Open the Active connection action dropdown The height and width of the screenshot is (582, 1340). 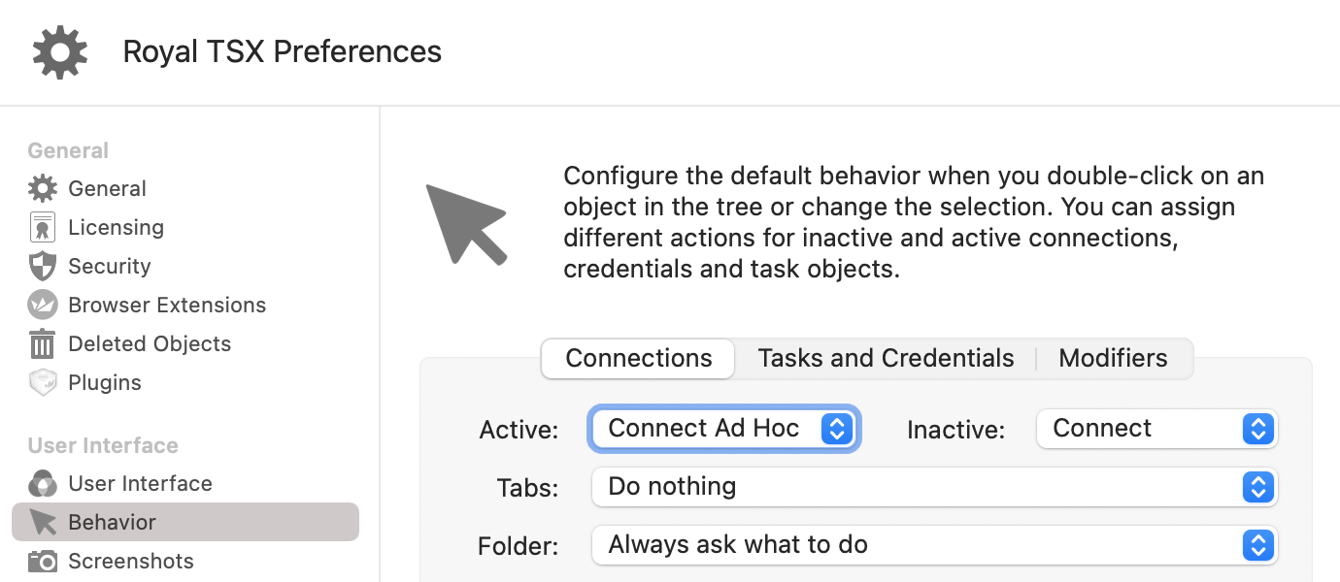click(724, 429)
